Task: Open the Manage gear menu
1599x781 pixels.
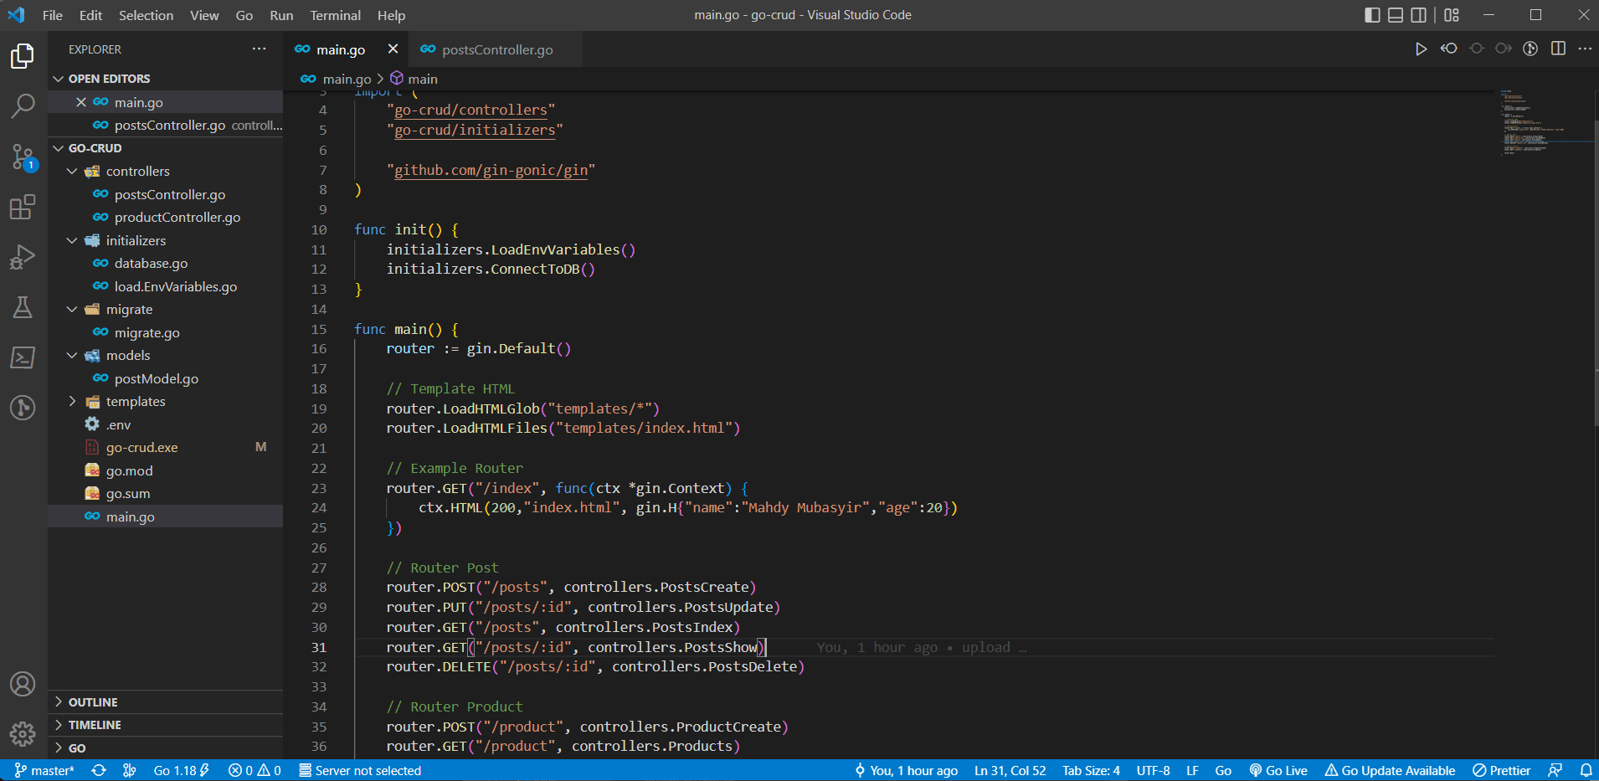Action: coord(23,734)
